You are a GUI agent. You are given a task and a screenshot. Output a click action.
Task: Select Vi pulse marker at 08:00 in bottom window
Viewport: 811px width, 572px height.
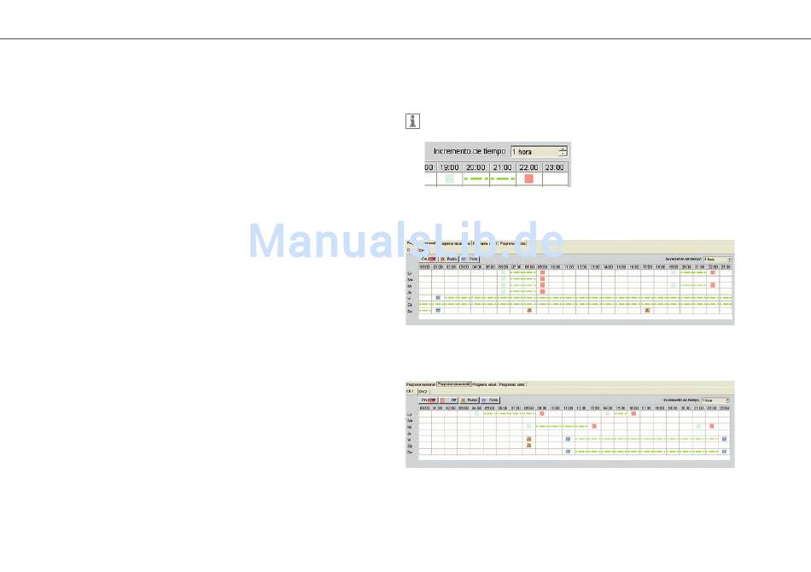tap(528, 439)
